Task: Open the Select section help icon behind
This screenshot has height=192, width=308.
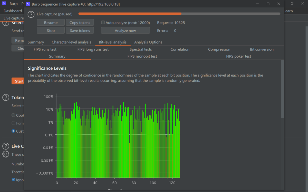Action: pyautogui.click(x=6, y=23)
